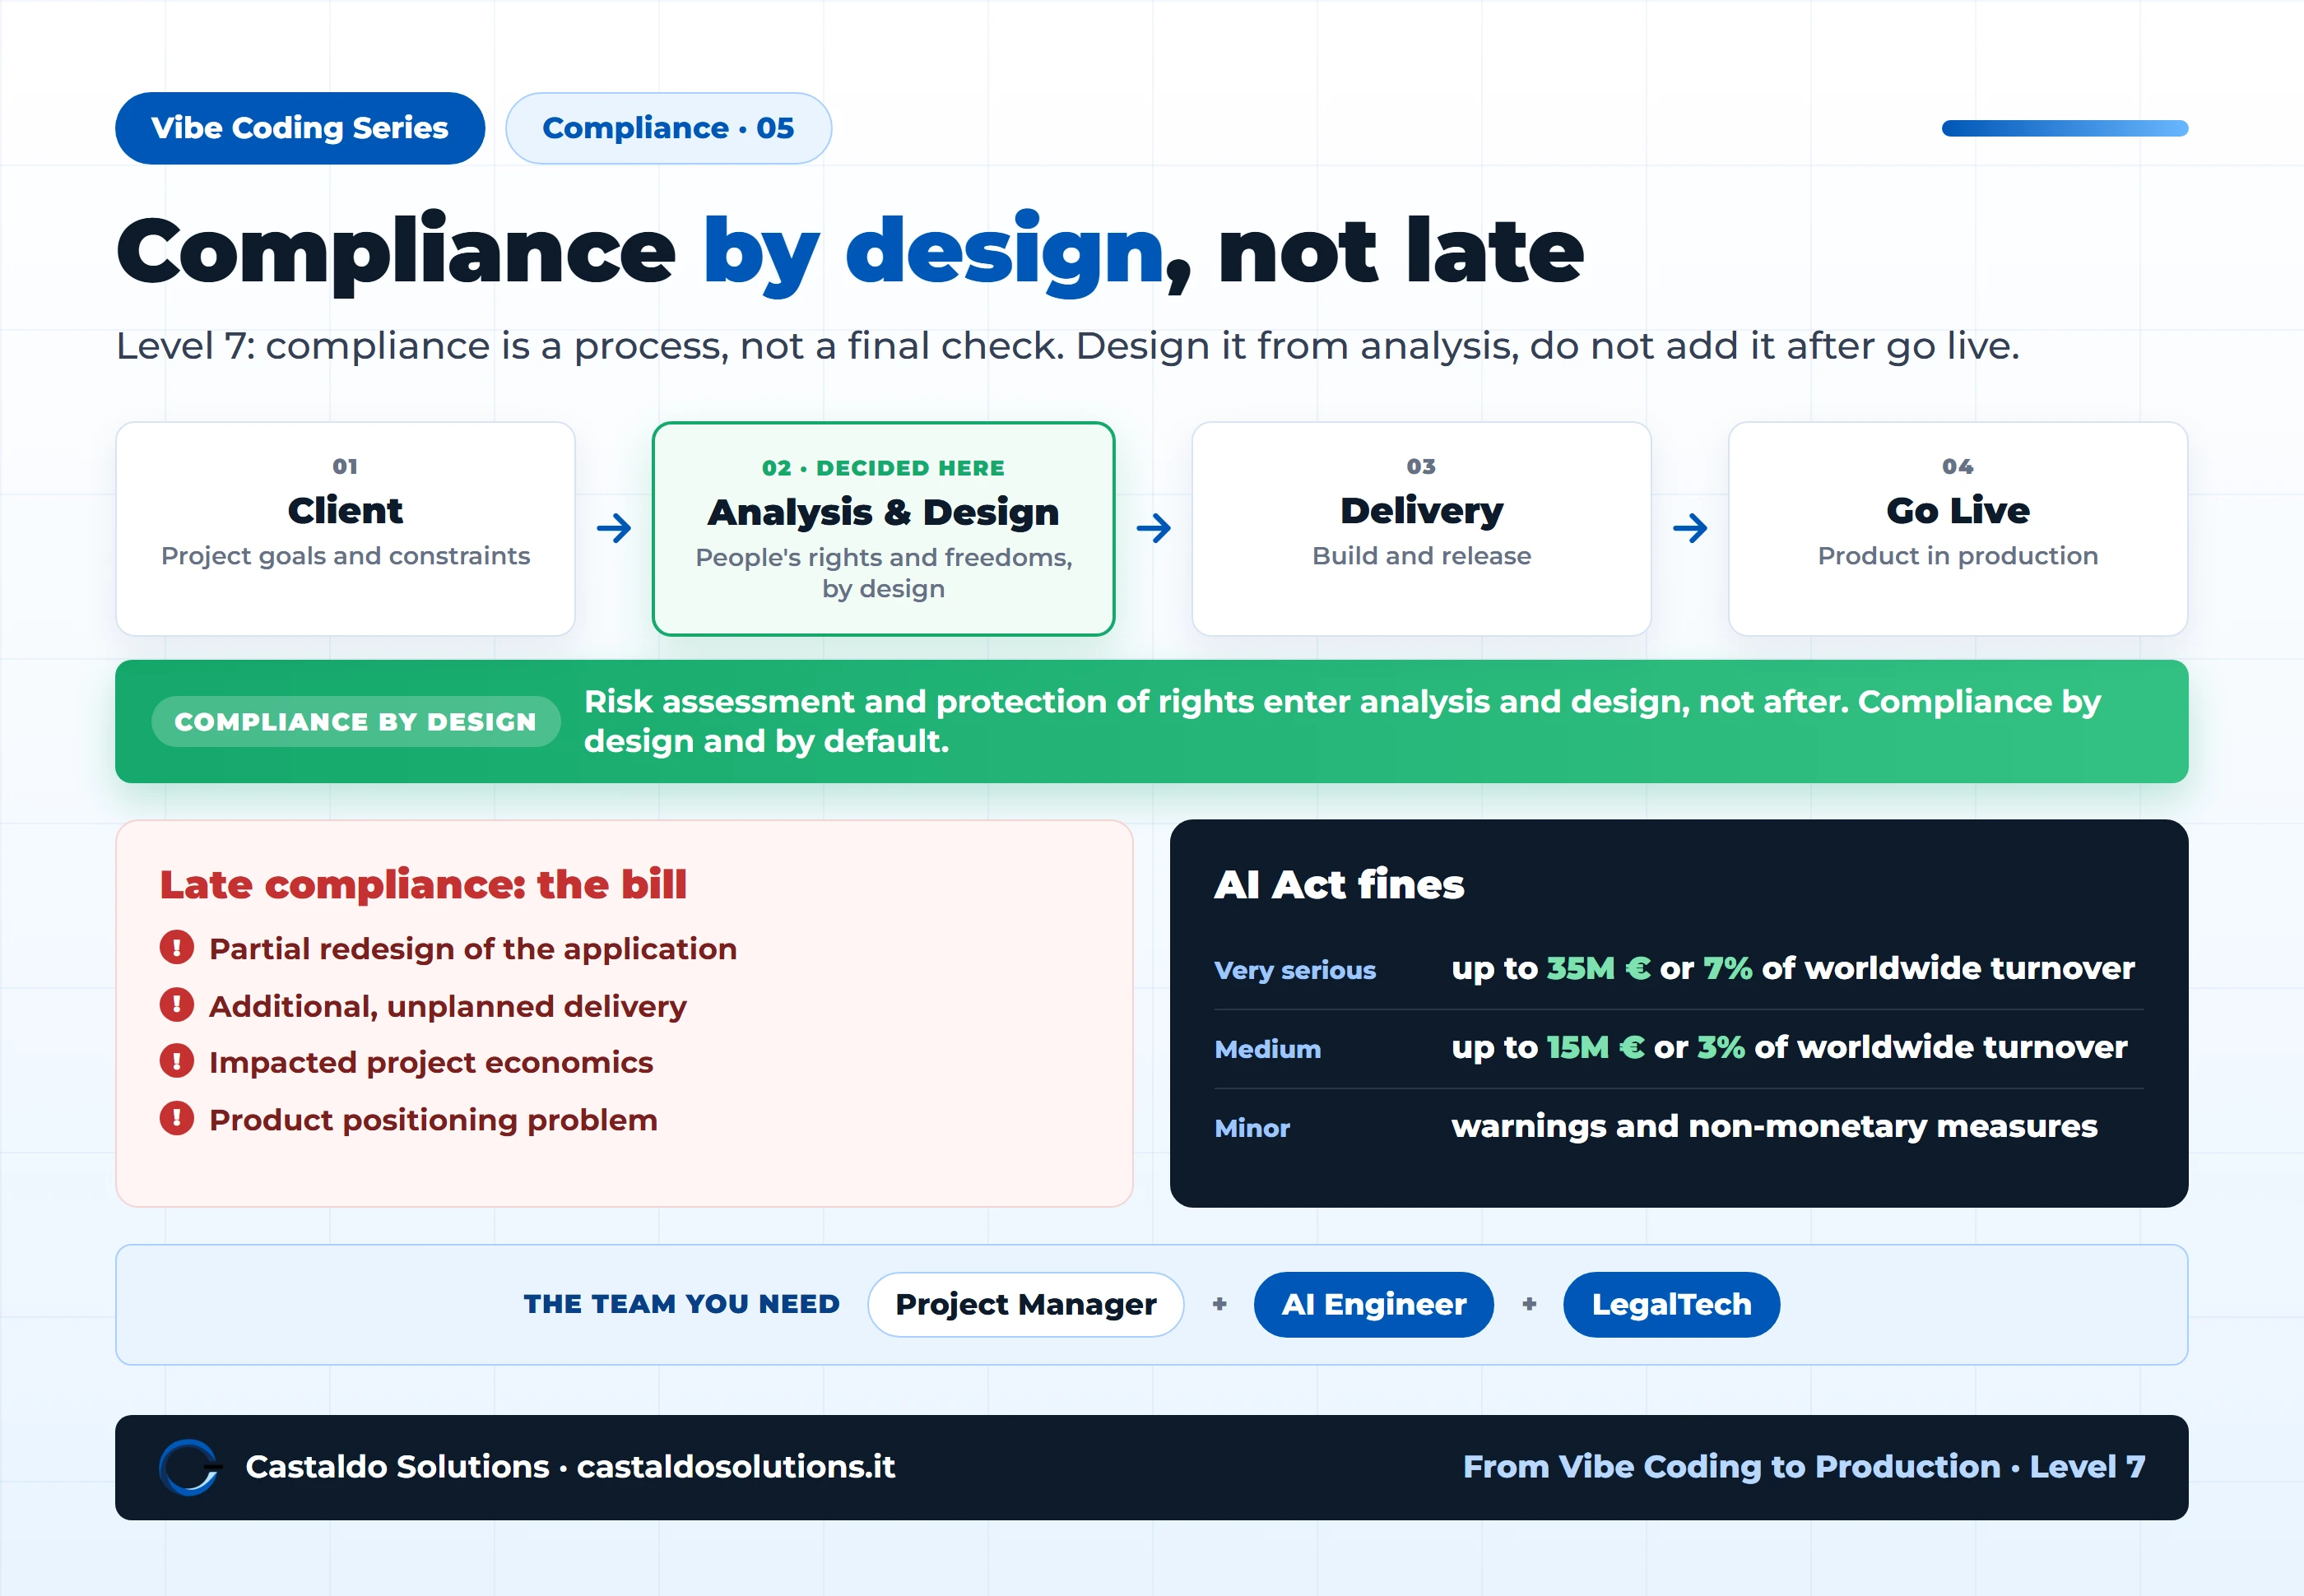Click the 'AI Act fines' heading
2304x1596 pixels.
pos(1339,884)
